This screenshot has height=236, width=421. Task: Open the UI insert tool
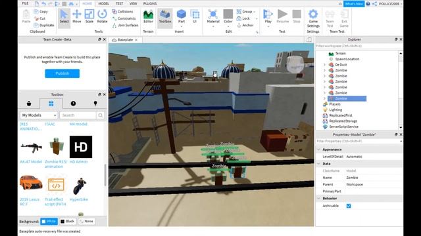(195, 16)
